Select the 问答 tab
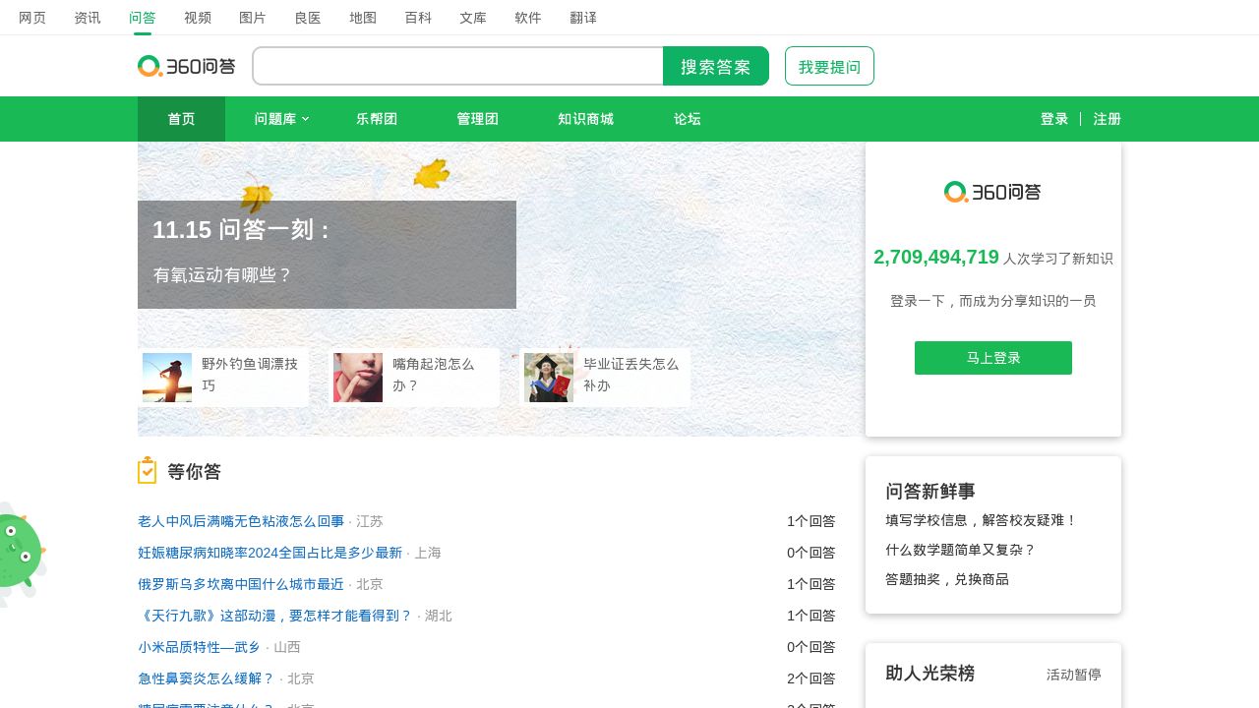 [143, 18]
